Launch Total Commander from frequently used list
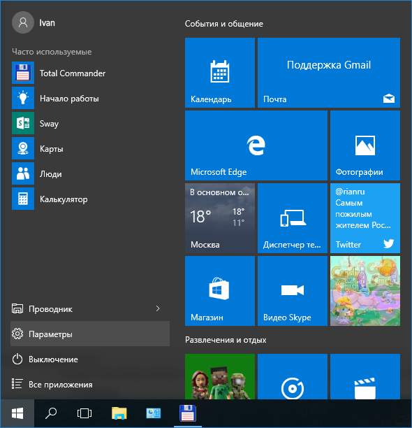Viewport: 412px width, 428px height. pos(90,73)
